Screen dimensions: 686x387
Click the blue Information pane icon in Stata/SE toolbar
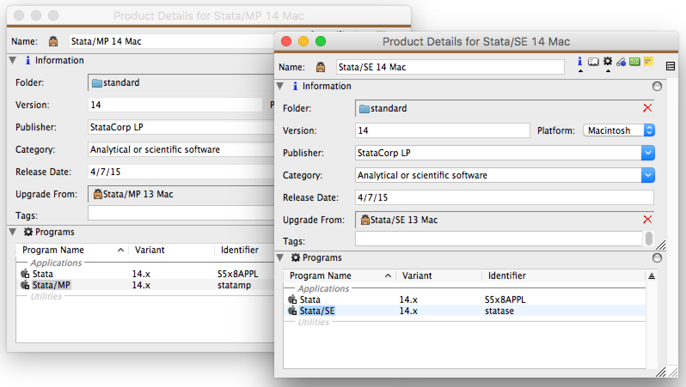click(580, 62)
